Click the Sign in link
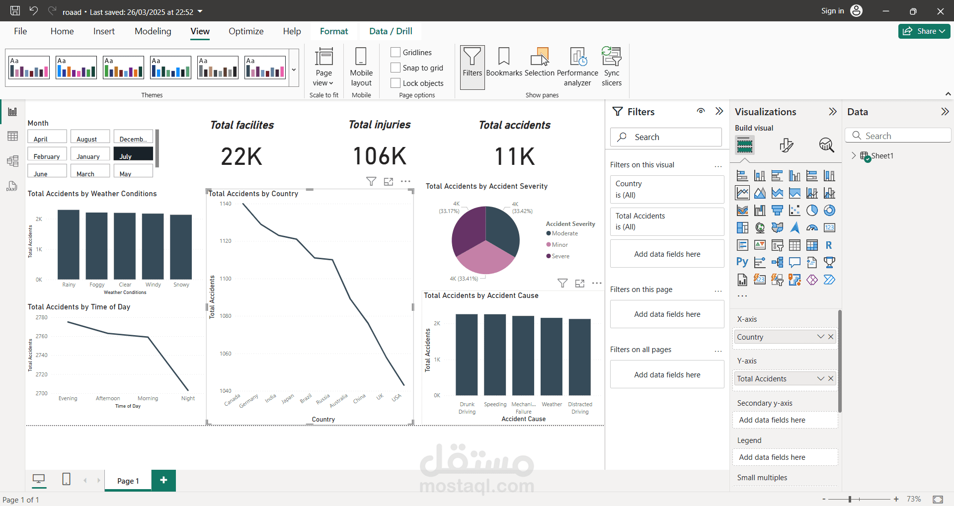This screenshot has height=506, width=954. [x=832, y=10]
